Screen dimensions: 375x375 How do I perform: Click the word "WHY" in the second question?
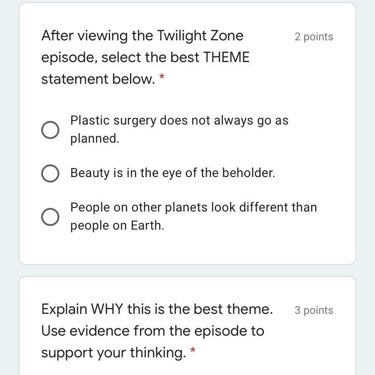click(107, 309)
